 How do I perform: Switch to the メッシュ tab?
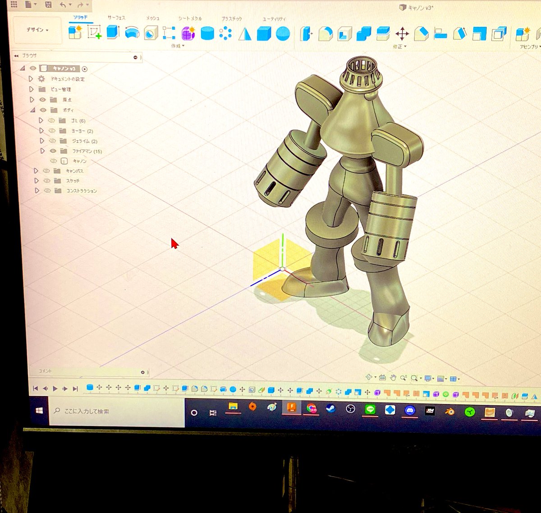152,18
